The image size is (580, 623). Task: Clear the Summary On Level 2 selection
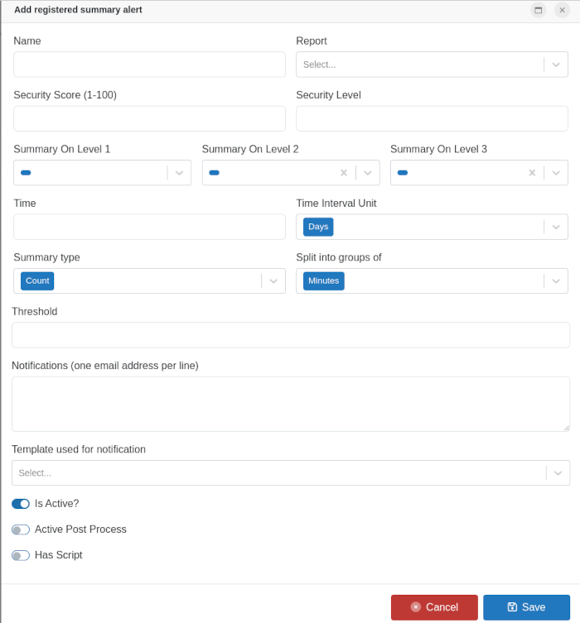point(344,173)
